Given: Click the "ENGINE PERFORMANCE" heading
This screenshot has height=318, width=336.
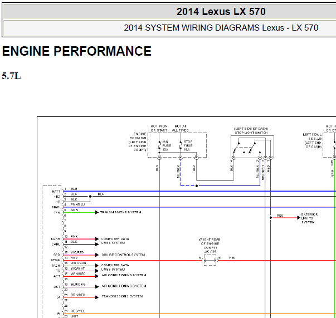Looking at the screenshot, I should click(77, 51).
